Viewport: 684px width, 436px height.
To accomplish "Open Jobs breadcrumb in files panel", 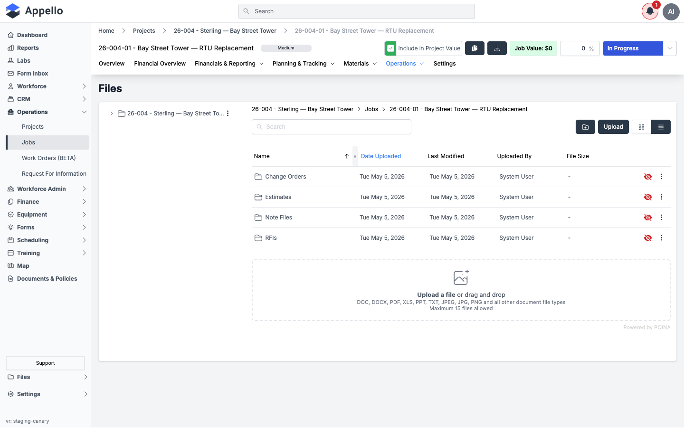I will coord(371,109).
